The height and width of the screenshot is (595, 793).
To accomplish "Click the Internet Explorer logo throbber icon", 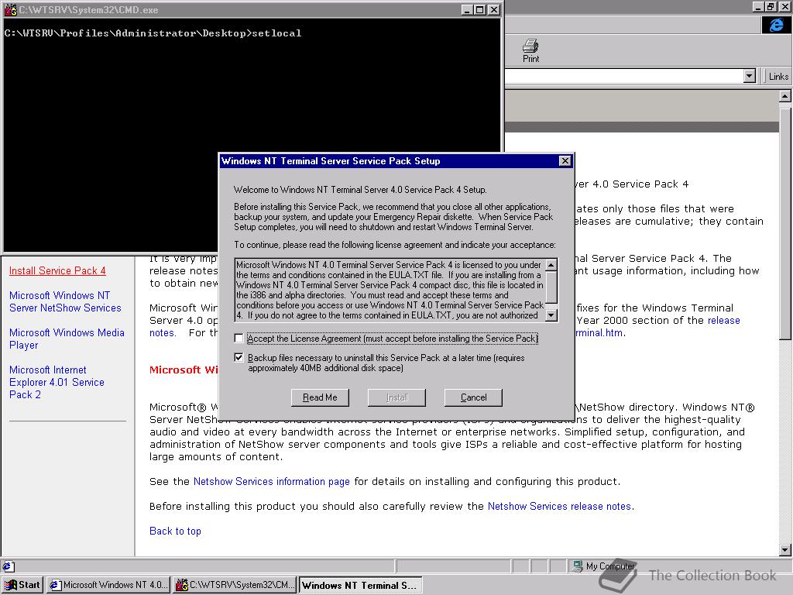I will point(776,24).
